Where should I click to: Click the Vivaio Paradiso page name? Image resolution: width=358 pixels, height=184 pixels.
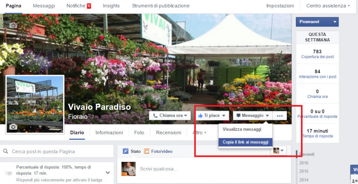(x=99, y=107)
